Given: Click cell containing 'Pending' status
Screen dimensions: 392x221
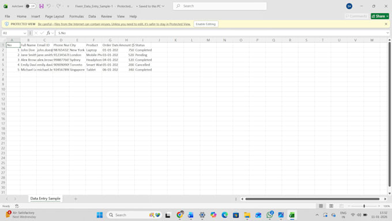Looking at the screenshot, I should [143, 55].
